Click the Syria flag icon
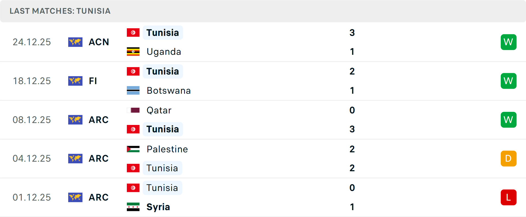Image resolution: width=526 pixels, height=217 pixels. click(x=133, y=207)
